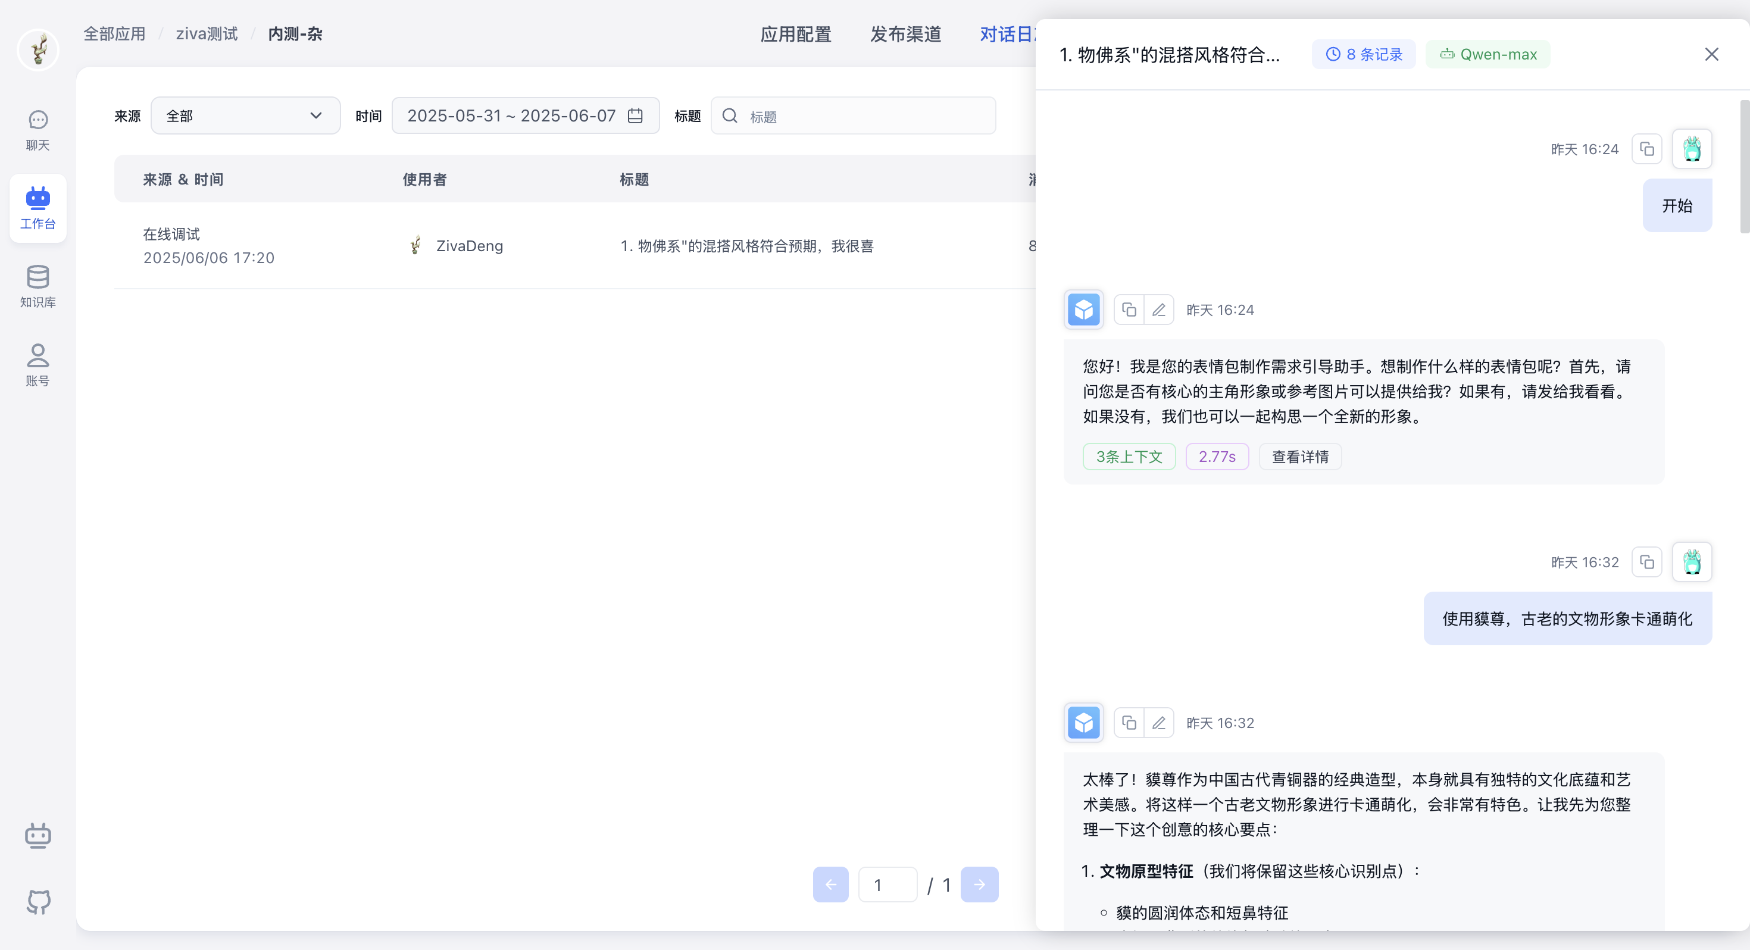Copy the AI reply sent at 16:32
Screen dimensions: 1750x950
[x=1129, y=723]
